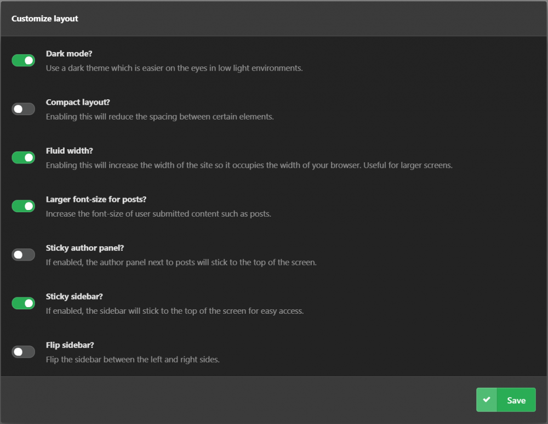The width and height of the screenshot is (548, 424).
Task: Turn off the Sticky sidebar switch
Action: [x=24, y=303]
